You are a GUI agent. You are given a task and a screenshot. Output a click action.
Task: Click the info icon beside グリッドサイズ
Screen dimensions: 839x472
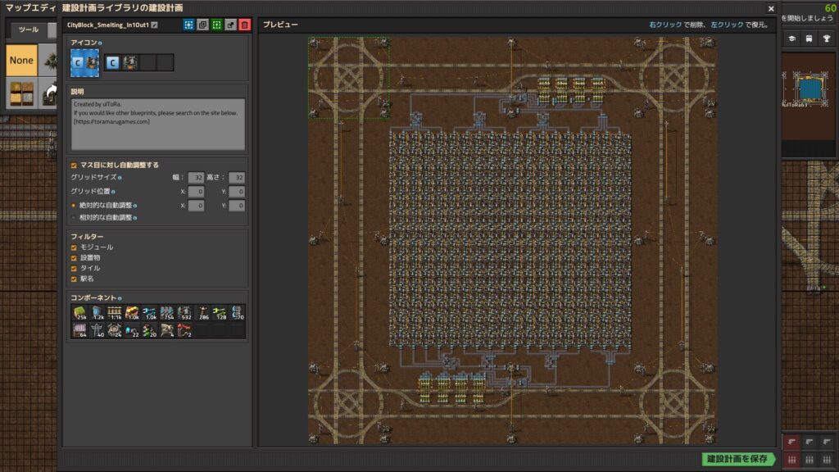pyautogui.click(x=120, y=178)
